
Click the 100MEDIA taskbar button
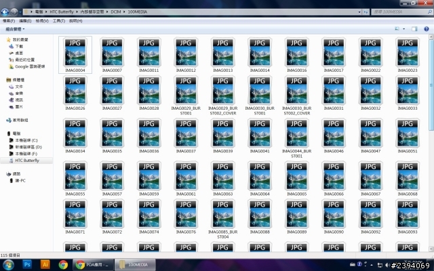[x=135, y=265]
